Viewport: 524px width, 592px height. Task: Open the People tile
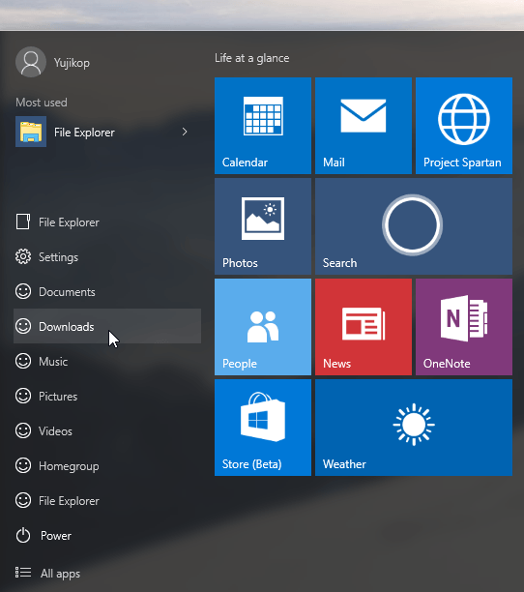point(263,327)
